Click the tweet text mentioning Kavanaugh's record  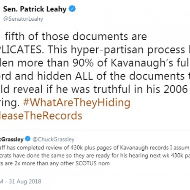[95, 76]
